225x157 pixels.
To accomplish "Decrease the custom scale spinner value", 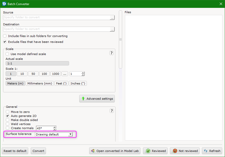I will tap(83, 75).
